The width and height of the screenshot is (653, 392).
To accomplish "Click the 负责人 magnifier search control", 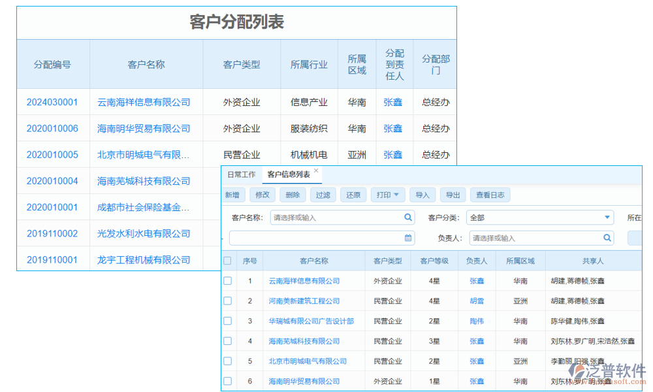I will [x=607, y=238].
